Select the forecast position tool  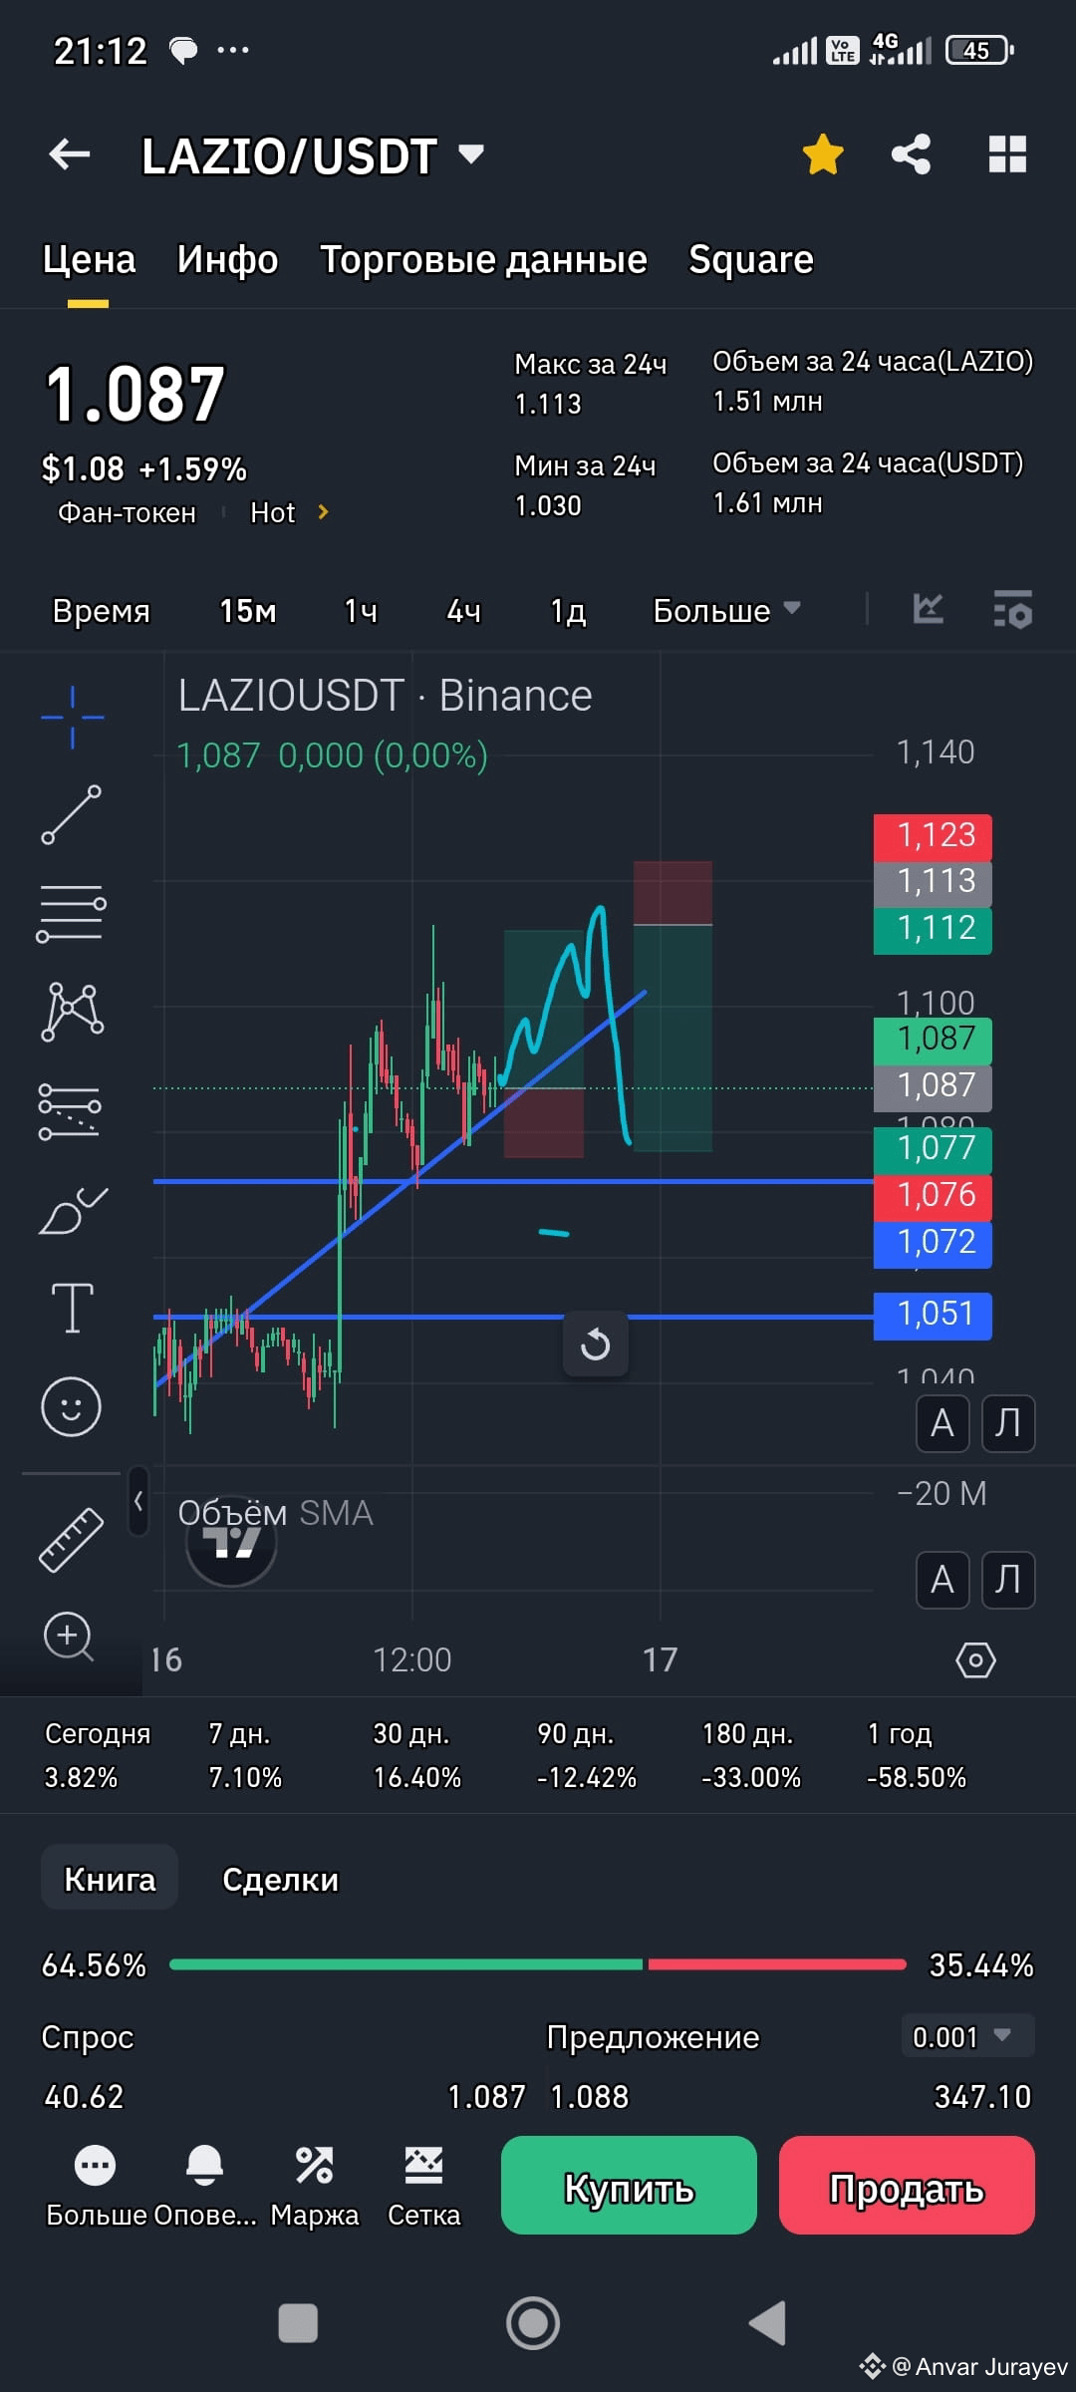tap(70, 1110)
